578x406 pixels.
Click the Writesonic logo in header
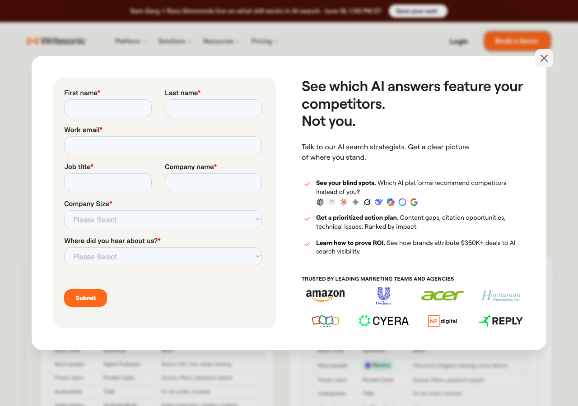[56, 41]
